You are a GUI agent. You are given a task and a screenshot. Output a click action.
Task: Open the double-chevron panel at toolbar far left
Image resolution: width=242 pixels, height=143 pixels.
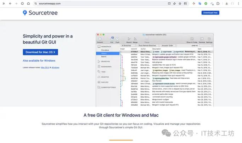4,4
